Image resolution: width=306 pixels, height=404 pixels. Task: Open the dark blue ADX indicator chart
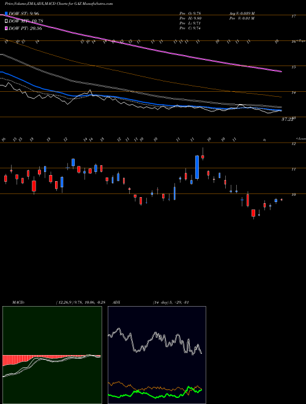tap(157, 355)
